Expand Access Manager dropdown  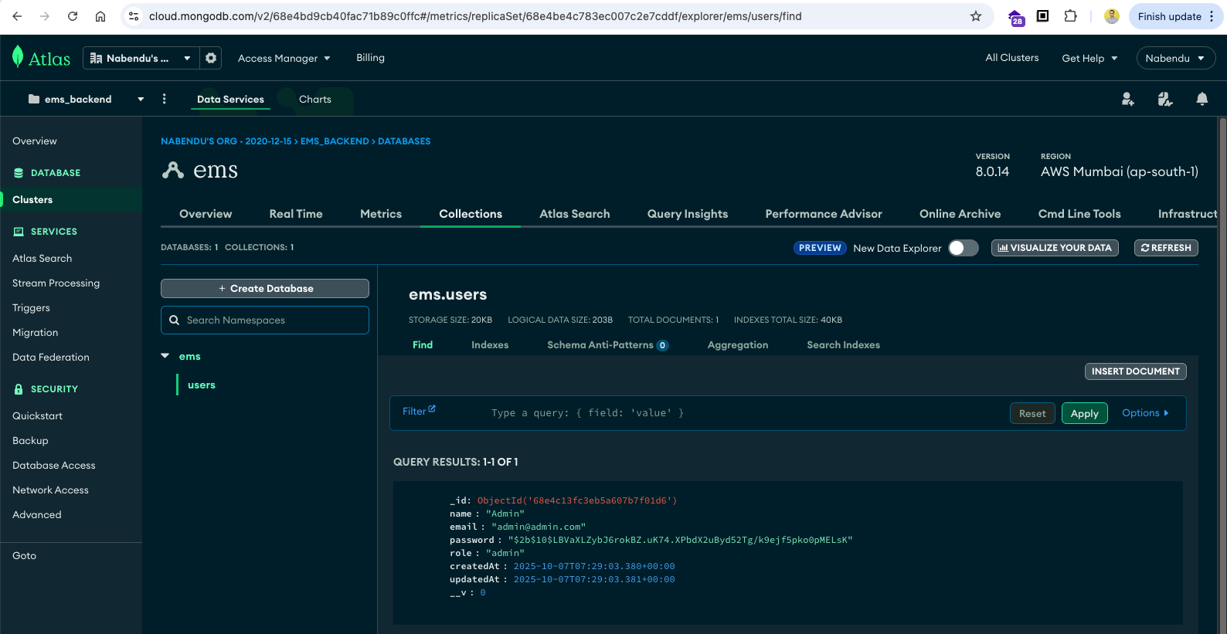click(x=284, y=58)
